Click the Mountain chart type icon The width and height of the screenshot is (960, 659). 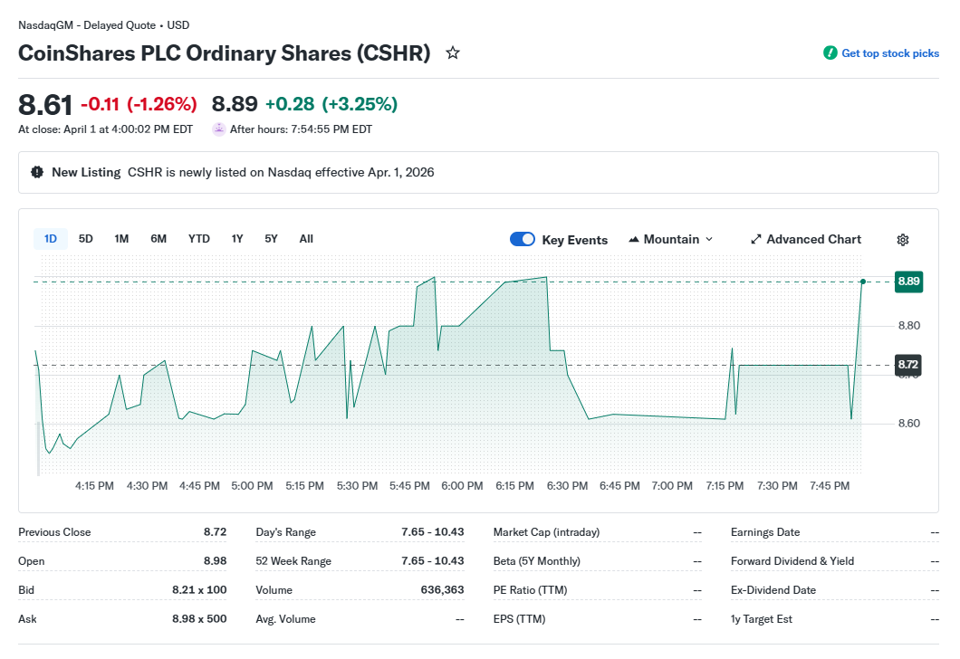pos(633,240)
